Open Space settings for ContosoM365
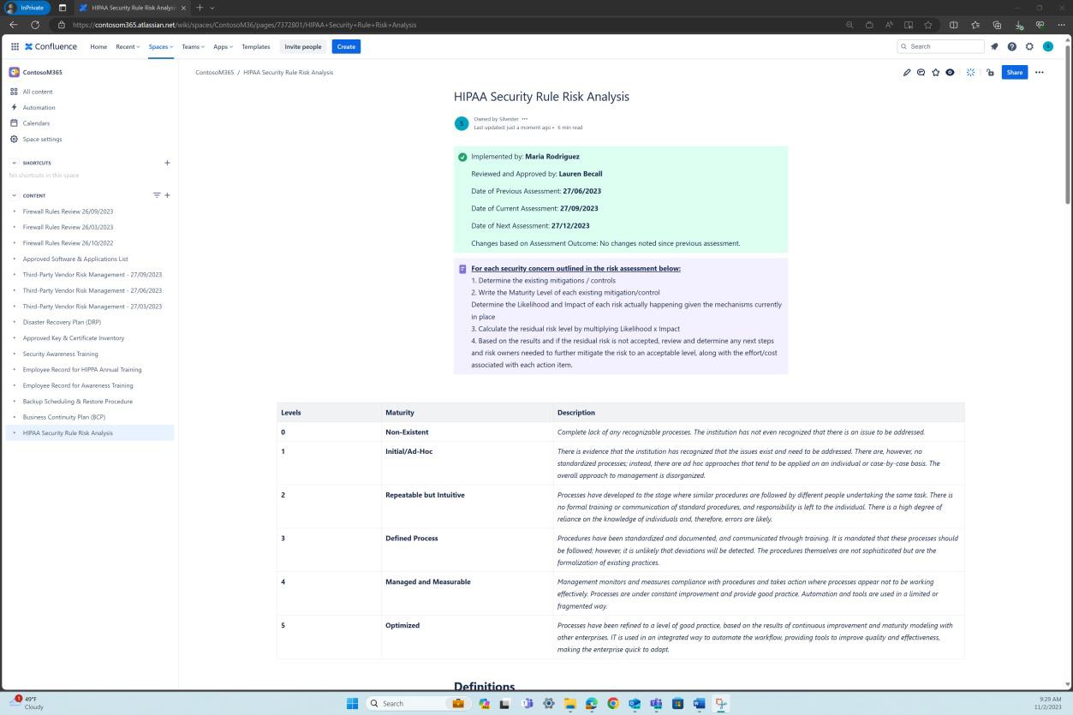The image size is (1073, 715). tap(42, 139)
